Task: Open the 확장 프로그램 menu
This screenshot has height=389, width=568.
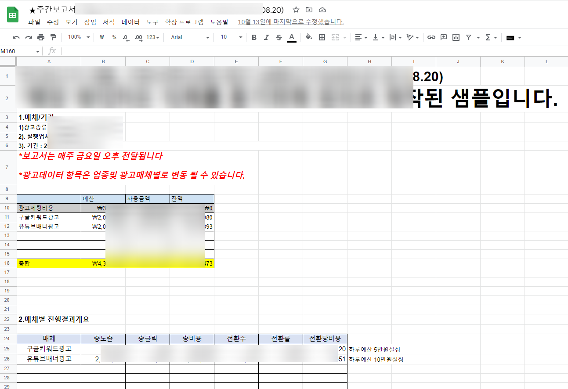Action: pyautogui.click(x=184, y=22)
